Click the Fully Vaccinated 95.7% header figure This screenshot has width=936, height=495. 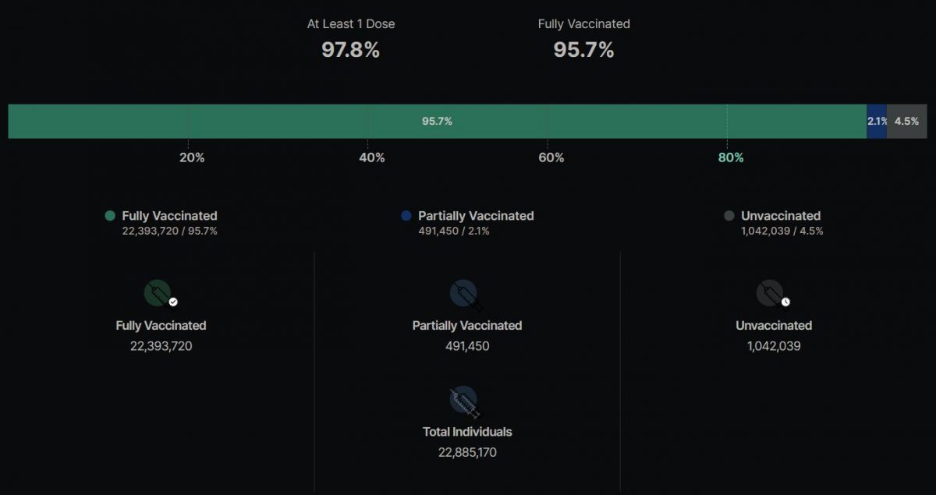click(584, 50)
